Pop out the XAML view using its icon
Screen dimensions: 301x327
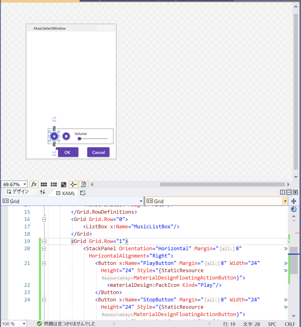[x=83, y=193]
